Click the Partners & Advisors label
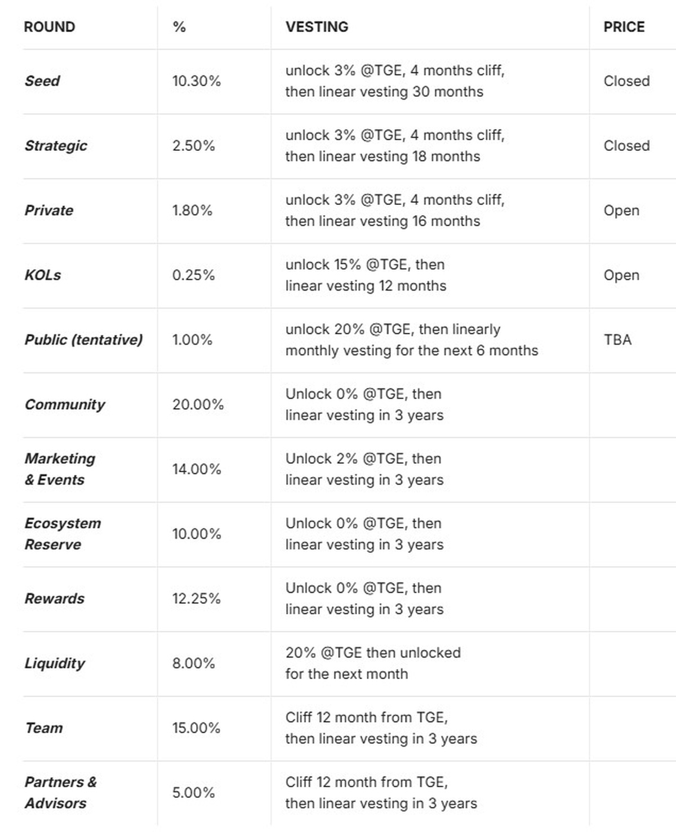 tap(60, 792)
